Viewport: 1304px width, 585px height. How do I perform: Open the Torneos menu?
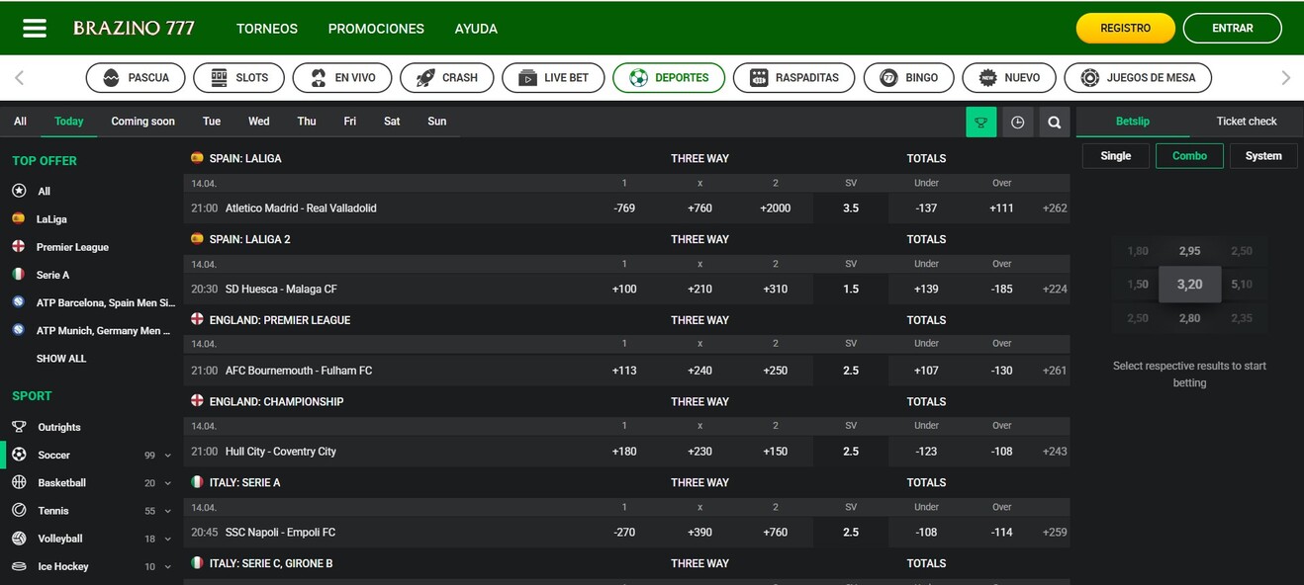(x=267, y=29)
